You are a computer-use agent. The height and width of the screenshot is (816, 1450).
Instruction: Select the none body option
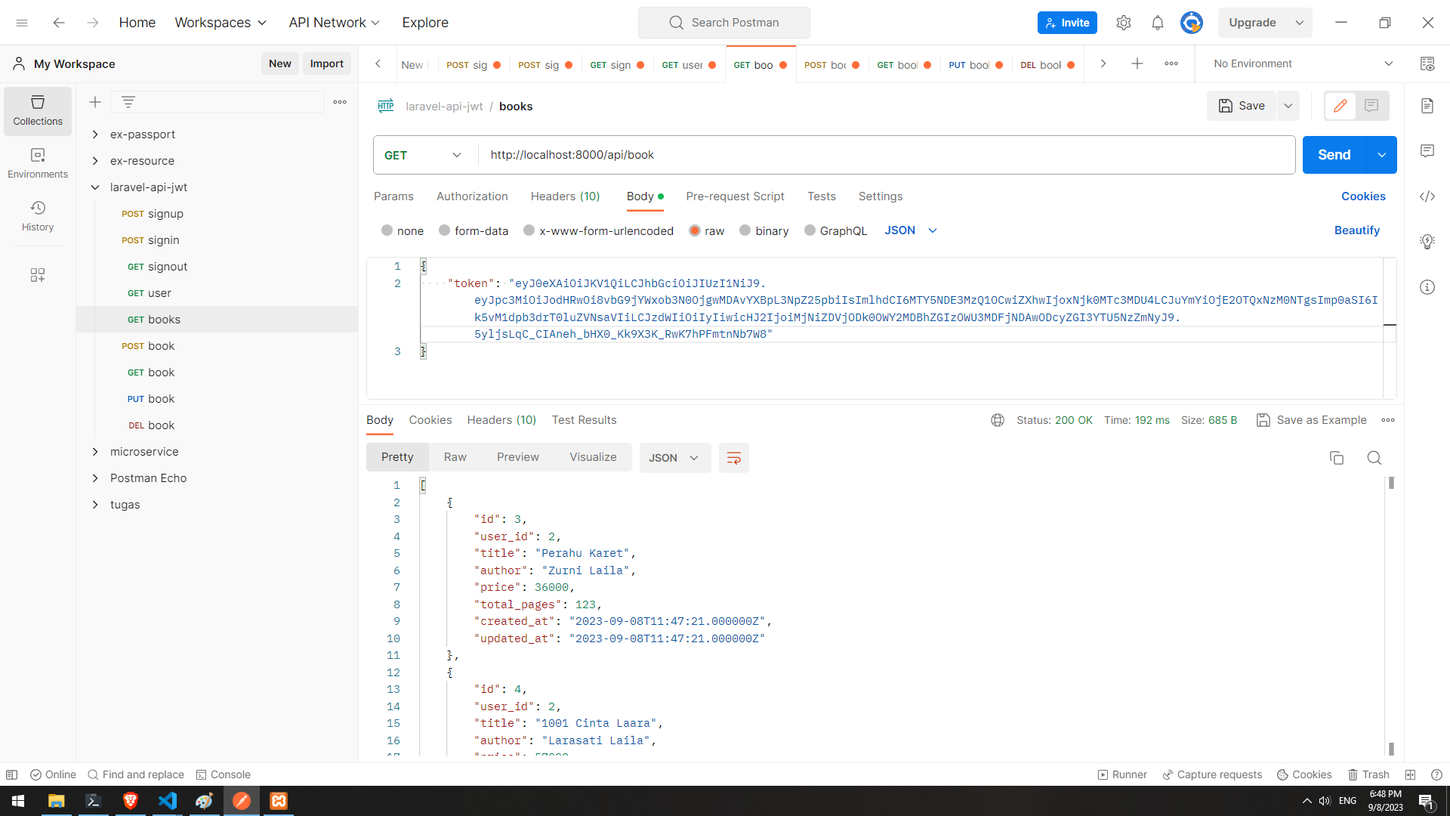point(387,230)
